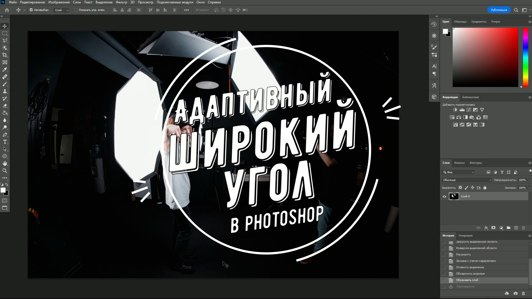Open Move tool preset picker arrow
Screen dimensions: 532x299
(x=24, y=10)
